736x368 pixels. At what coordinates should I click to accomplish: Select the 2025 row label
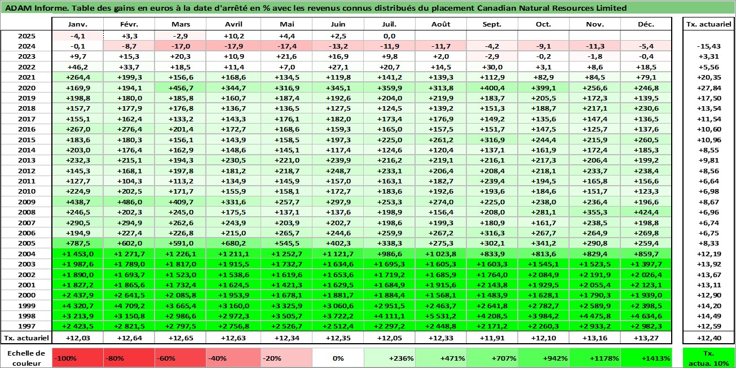click(27, 36)
